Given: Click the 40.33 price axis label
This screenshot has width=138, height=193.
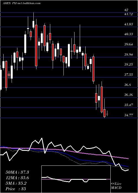Looking at the screenshot, I should click(x=129, y=34).
